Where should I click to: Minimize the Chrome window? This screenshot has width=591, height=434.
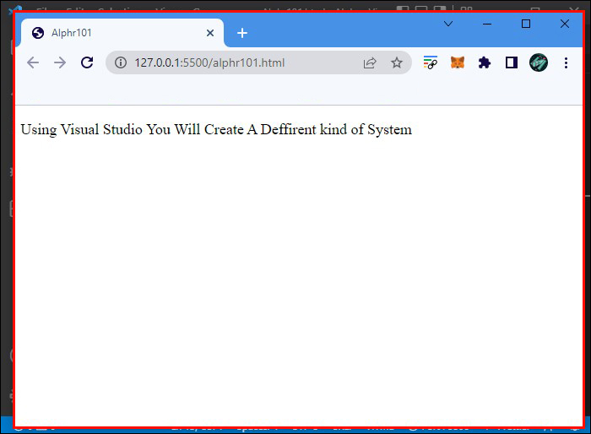click(x=487, y=24)
